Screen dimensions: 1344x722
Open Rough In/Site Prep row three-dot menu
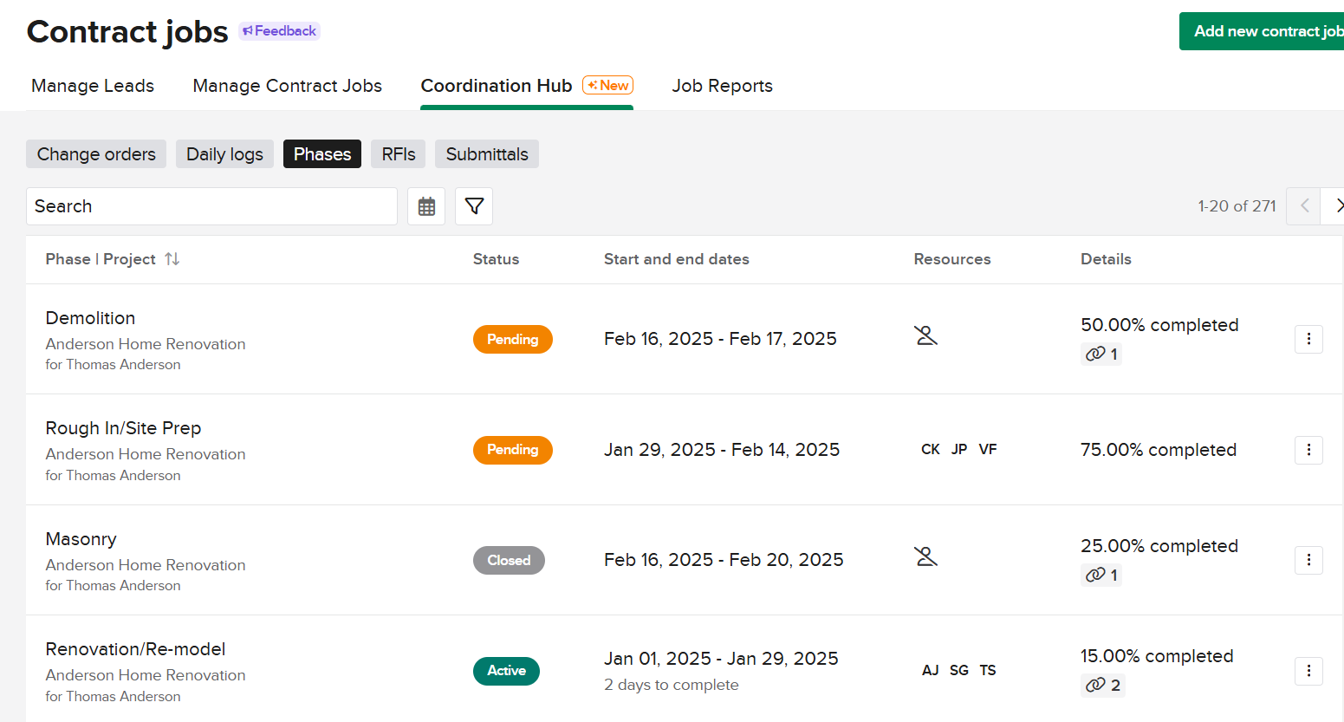click(x=1308, y=450)
